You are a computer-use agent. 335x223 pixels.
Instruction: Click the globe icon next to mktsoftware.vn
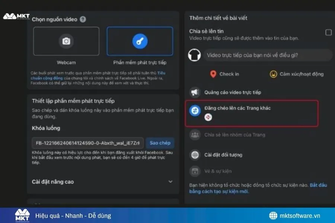coord(274,215)
